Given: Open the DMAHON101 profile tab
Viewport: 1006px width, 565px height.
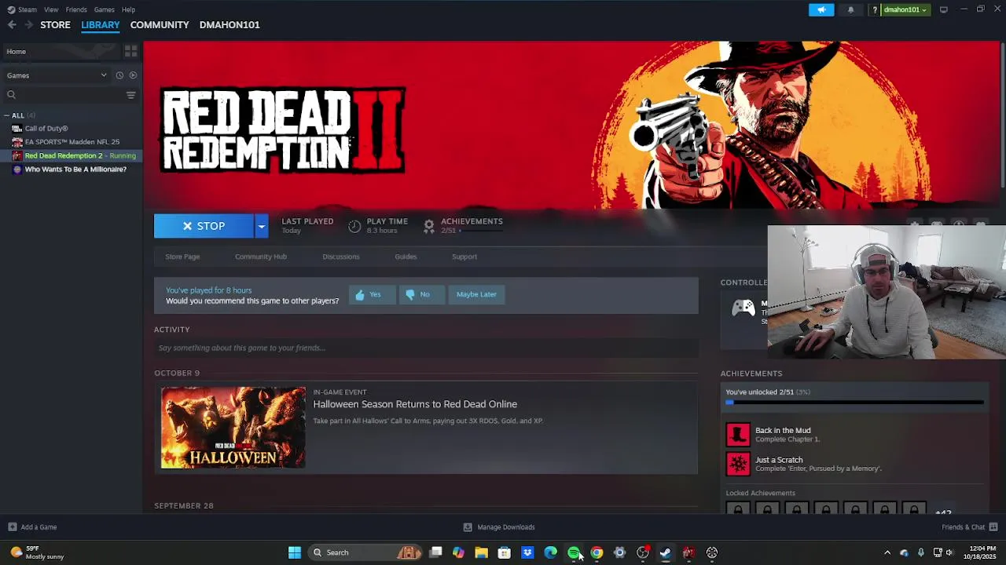Looking at the screenshot, I should (x=229, y=25).
